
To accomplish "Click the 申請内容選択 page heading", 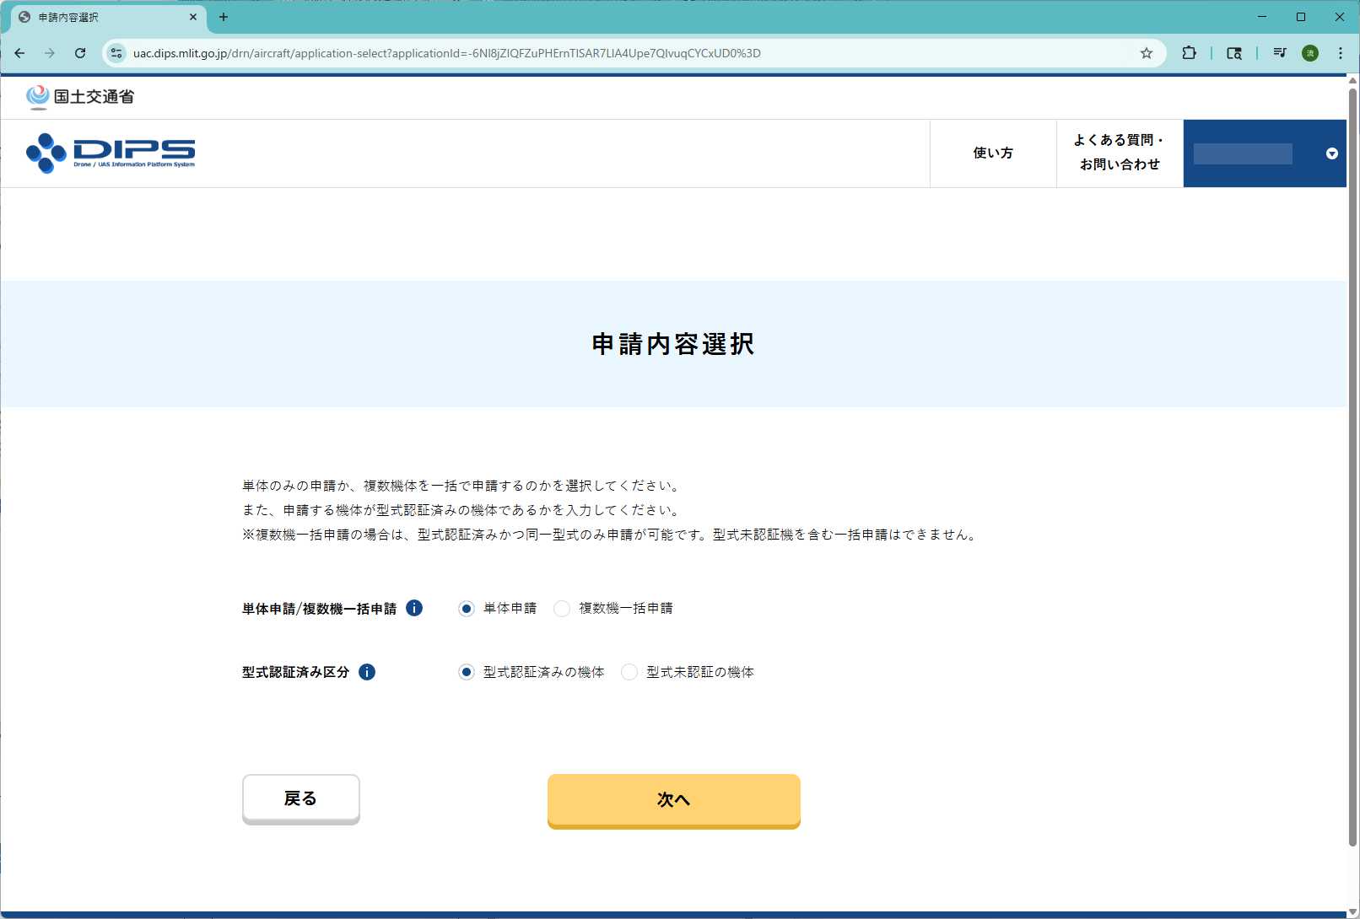I will click(x=673, y=344).
